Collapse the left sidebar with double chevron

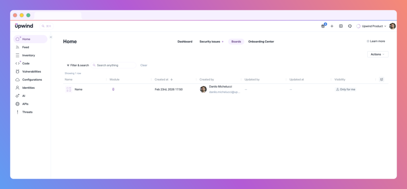tap(51, 37)
